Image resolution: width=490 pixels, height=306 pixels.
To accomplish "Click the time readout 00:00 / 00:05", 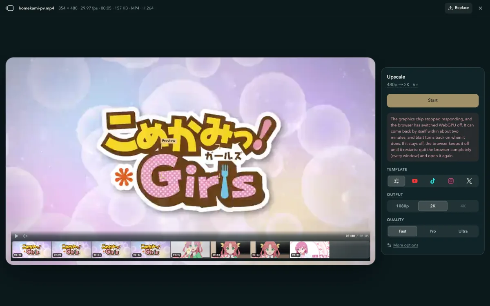I will click(x=357, y=236).
